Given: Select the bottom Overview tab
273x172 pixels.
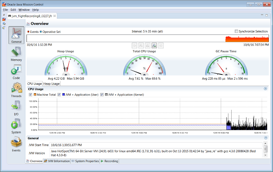Looking at the screenshot, I should click(x=34, y=161).
